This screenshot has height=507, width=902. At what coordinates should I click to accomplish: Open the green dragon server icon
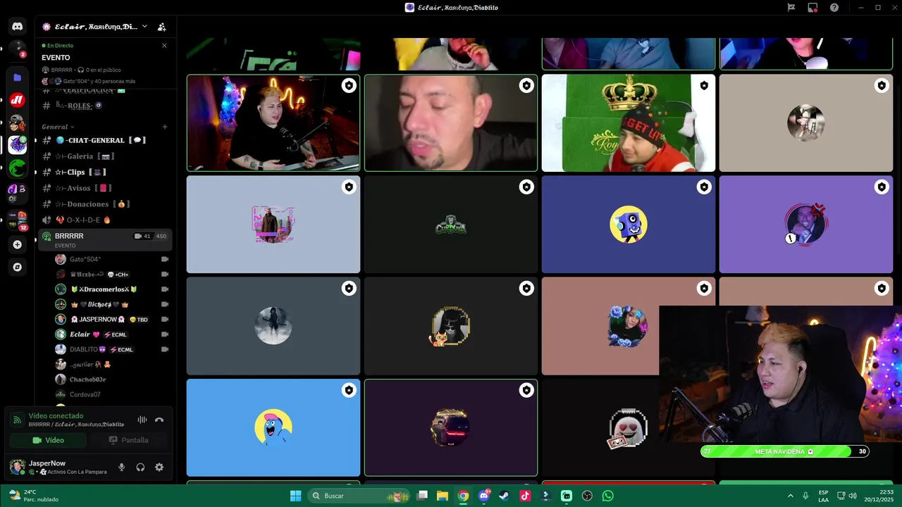(x=18, y=168)
